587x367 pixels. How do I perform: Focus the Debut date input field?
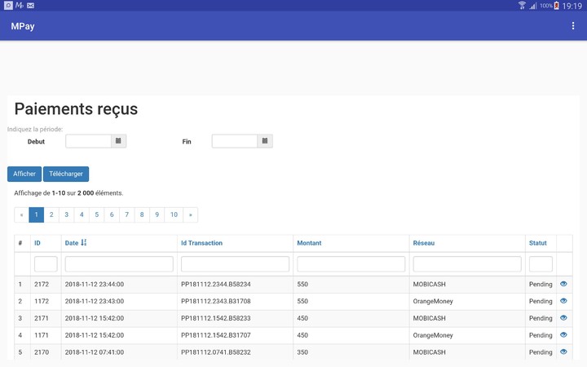tap(88, 141)
